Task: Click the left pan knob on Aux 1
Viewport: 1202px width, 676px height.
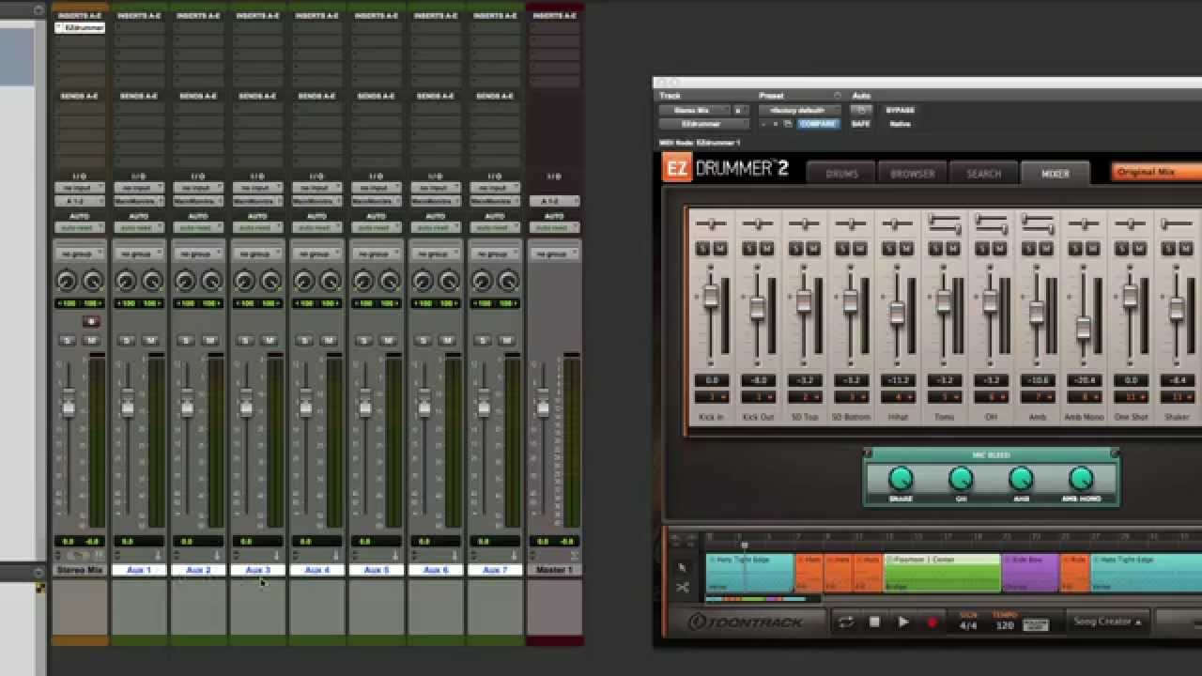Action: point(125,281)
